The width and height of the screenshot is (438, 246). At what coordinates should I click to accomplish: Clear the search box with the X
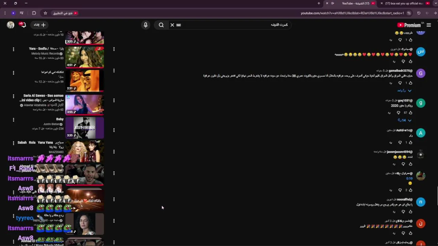click(172, 25)
